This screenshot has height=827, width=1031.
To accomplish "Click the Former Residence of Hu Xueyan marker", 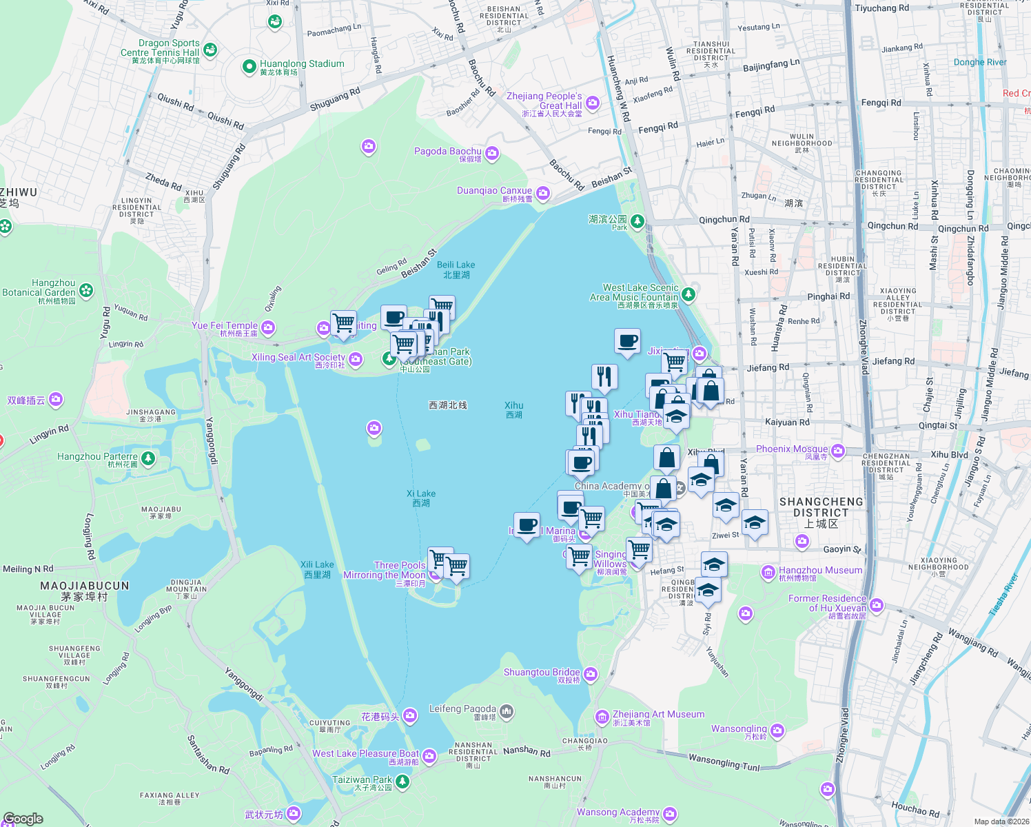I will 877,604.
